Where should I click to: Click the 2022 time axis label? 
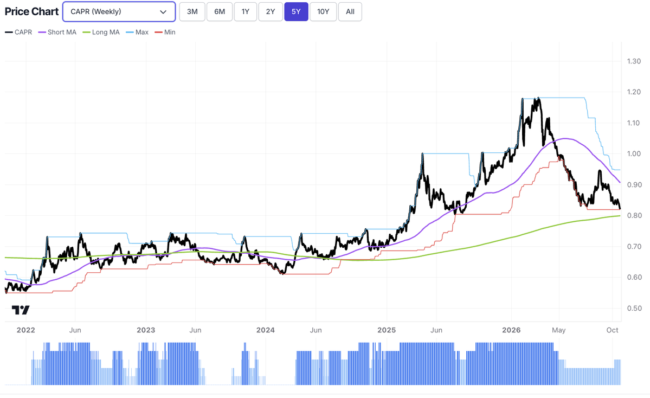point(25,330)
